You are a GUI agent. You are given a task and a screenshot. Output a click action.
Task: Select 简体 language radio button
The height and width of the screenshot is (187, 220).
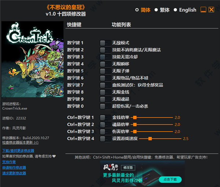(x=137, y=10)
